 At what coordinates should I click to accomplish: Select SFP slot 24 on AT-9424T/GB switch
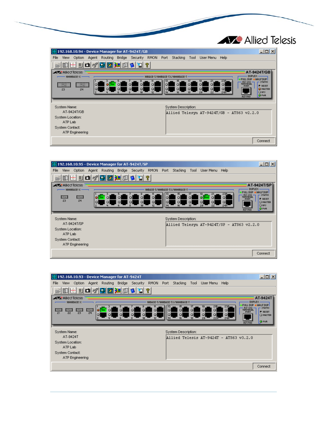pos(82,85)
